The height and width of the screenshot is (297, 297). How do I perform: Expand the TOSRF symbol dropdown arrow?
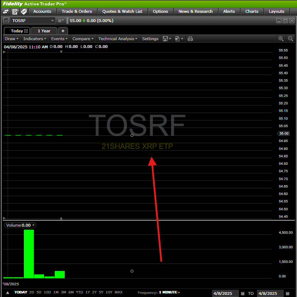52,21
